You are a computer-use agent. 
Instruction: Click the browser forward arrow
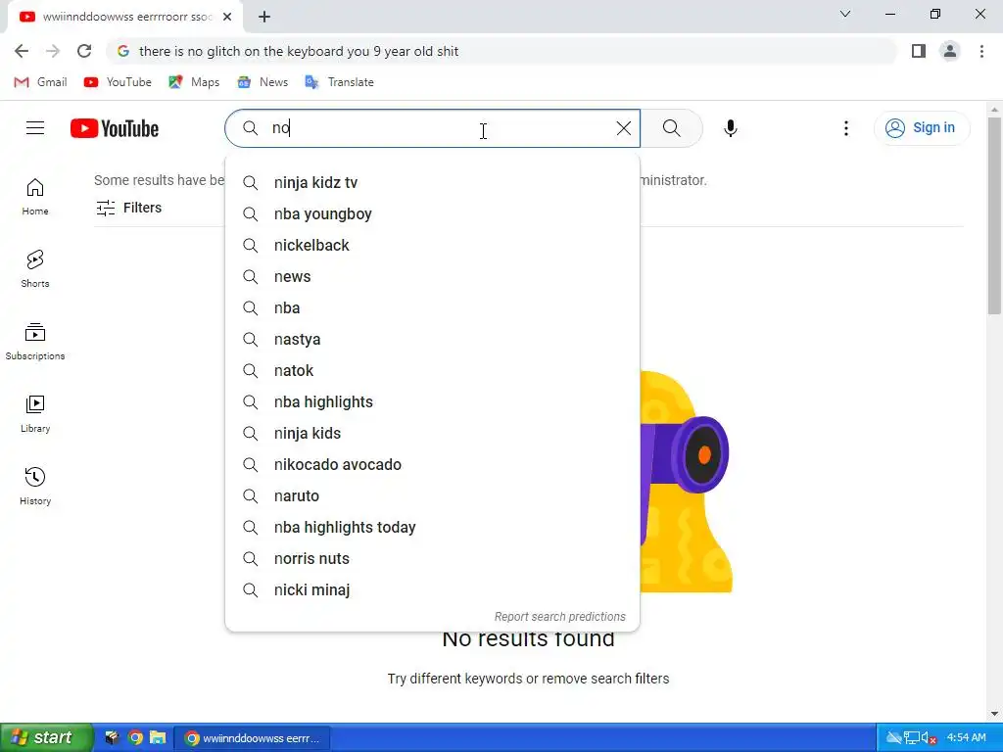click(x=53, y=51)
